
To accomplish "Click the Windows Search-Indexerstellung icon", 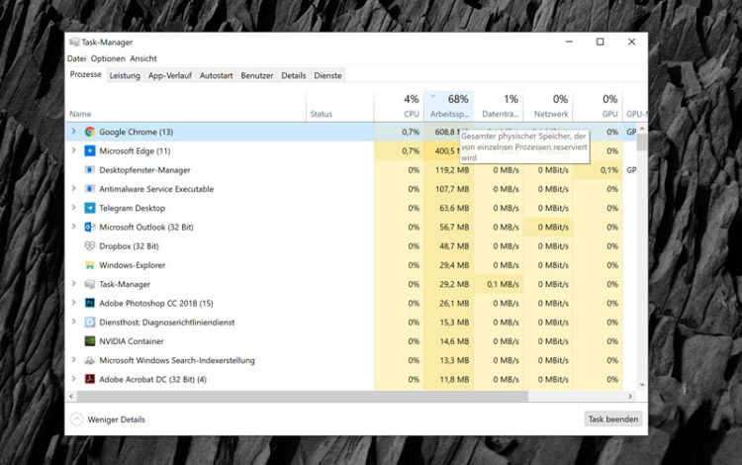I will click(89, 360).
